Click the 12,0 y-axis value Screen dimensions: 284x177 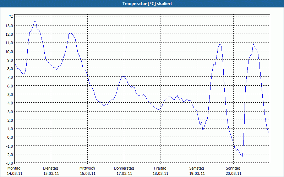[x=9, y=34]
